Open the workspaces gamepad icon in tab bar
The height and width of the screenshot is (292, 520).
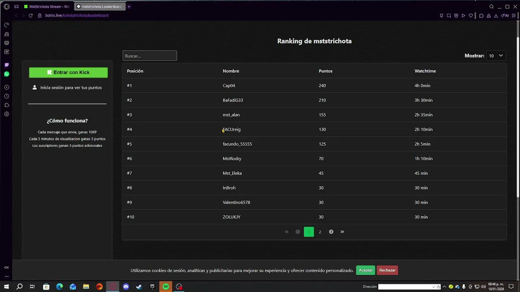tap(16, 6)
